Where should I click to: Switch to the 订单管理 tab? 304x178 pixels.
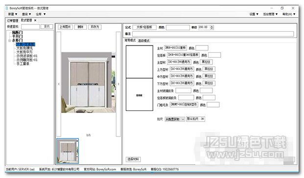tap(13, 21)
